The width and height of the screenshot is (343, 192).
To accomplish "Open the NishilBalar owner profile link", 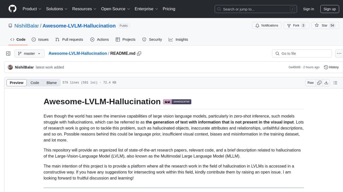I will click(x=27, y=26).
